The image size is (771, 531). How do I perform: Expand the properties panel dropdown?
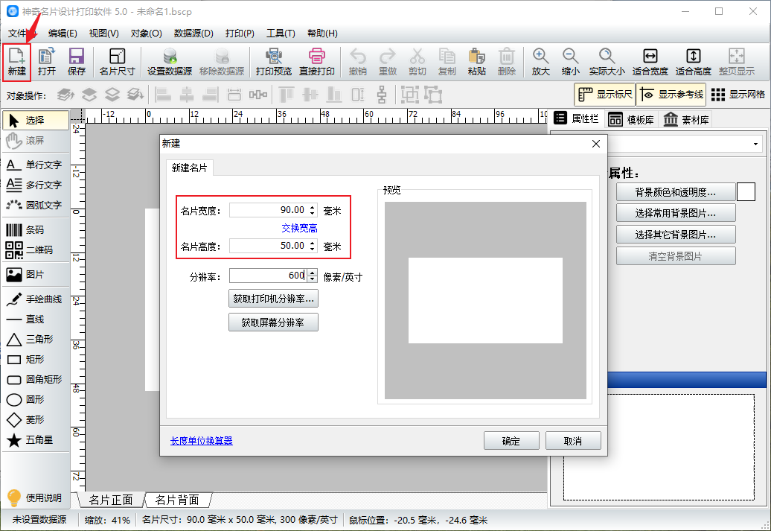pyautogui.click(x=756, y=144)
